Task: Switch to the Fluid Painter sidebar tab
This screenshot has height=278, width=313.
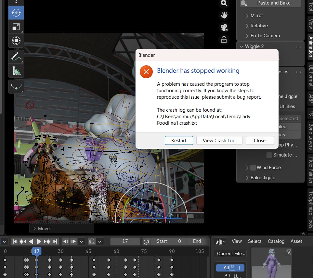Action: coord(310,170)
